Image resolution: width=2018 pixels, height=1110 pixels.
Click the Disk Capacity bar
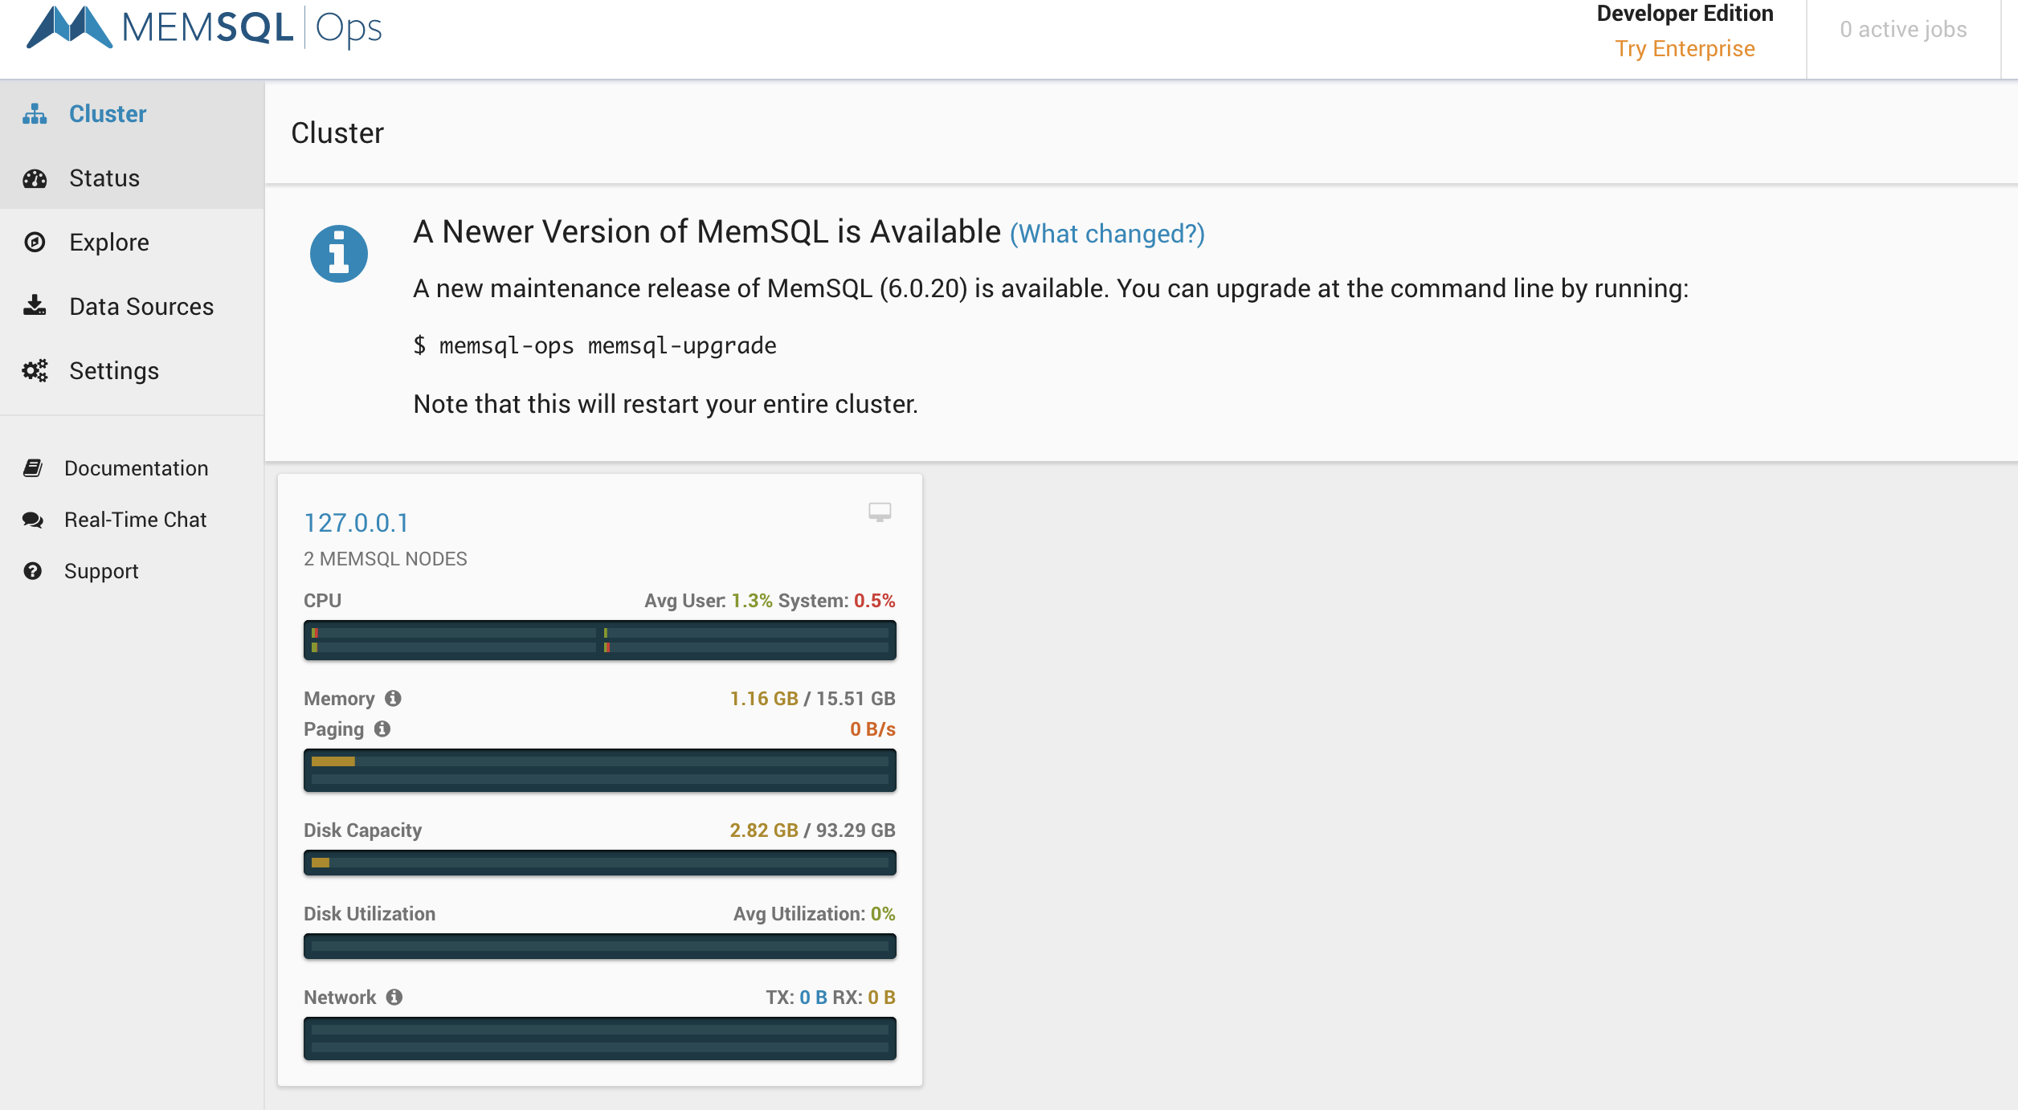(600, 863)
